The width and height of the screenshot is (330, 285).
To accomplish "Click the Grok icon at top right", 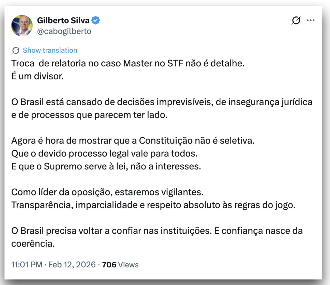I will (x=296, y=20).
